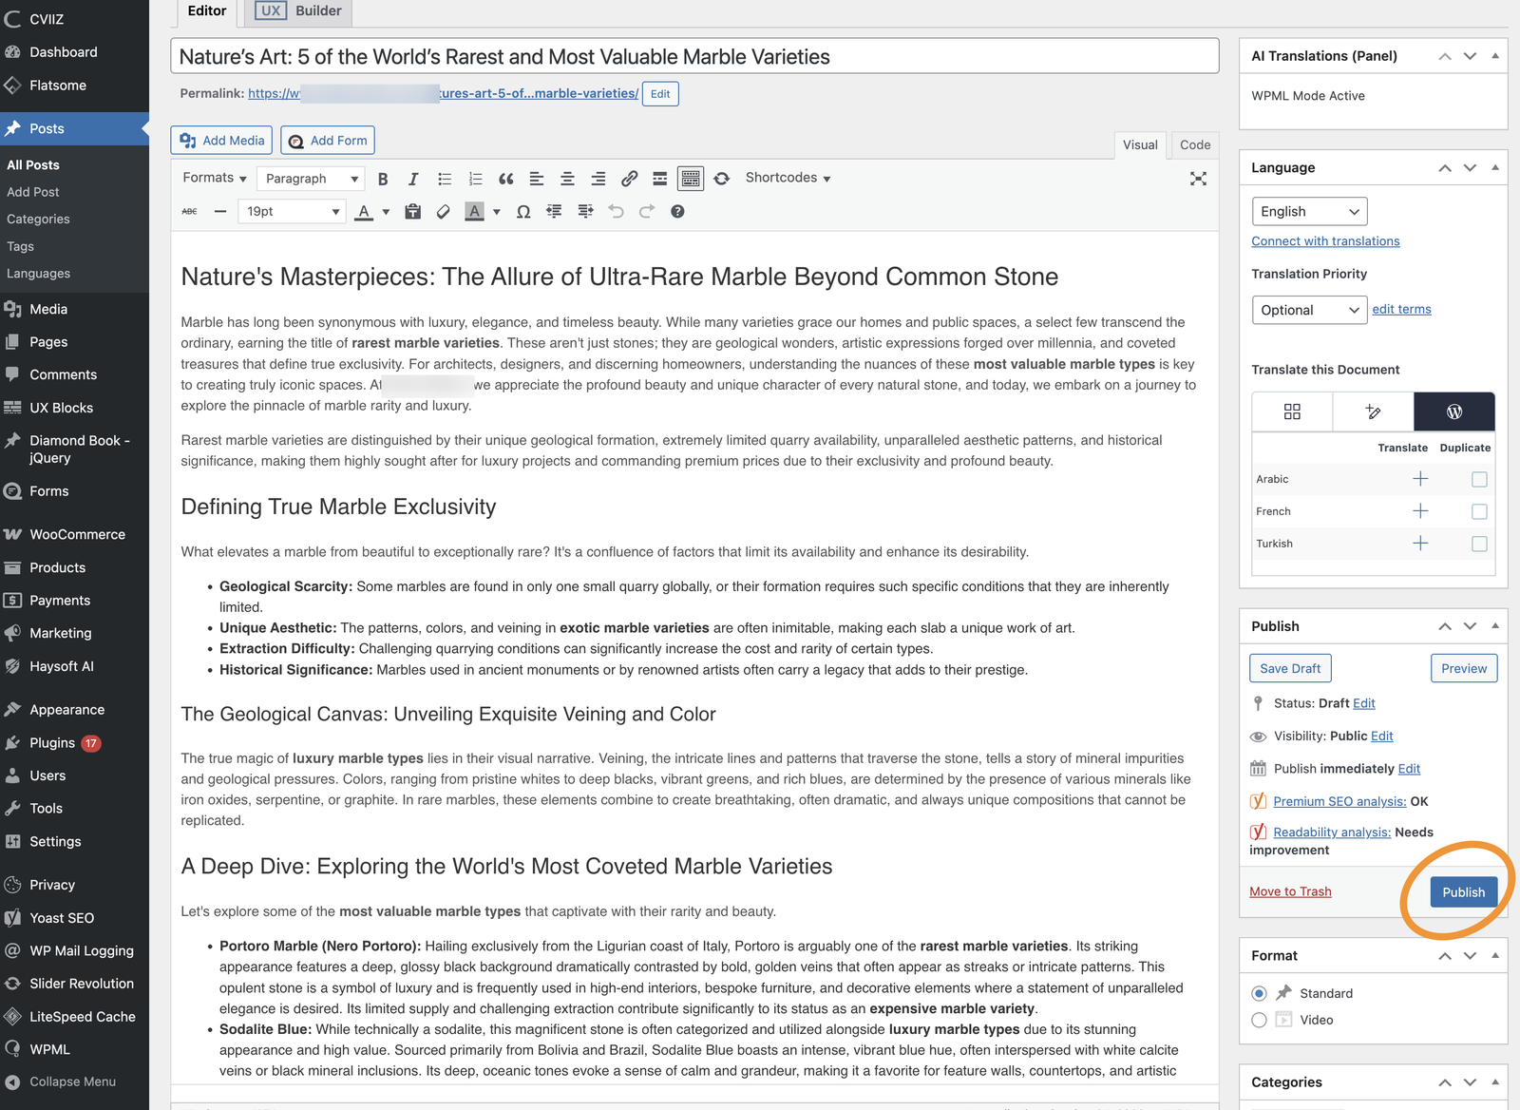Viewport: 1520px width, 1110px height.
Task: Change the English language dropdown
Action: pos(1309,212)
